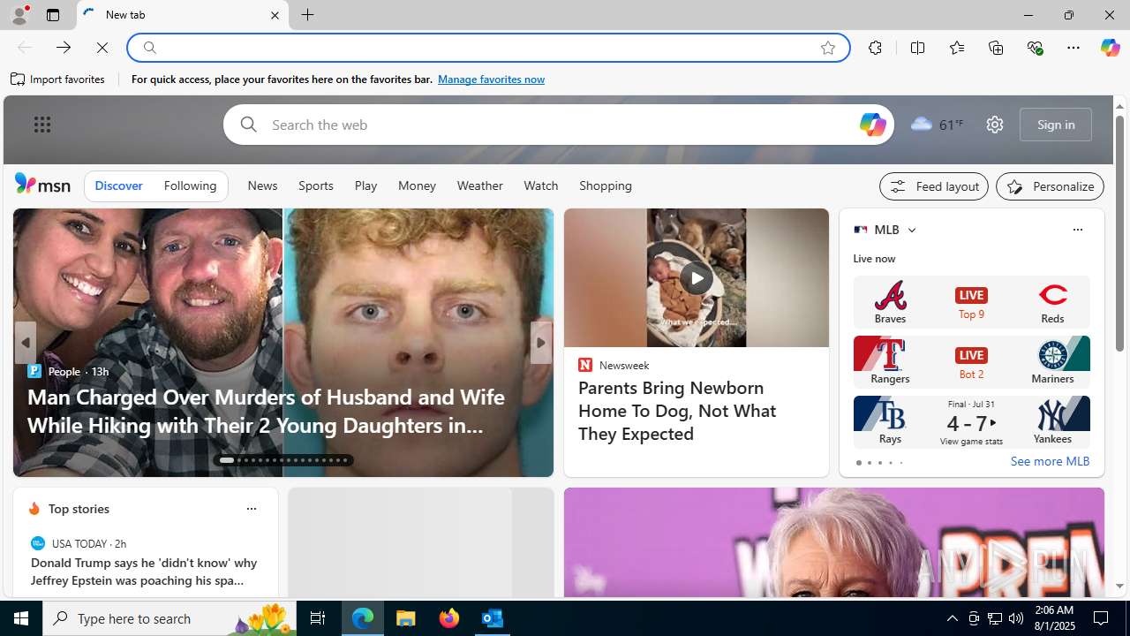This screenshot has height=636, width=1130.
Task: Expand the MLB league dropdown
Action: tap(911, 230)
